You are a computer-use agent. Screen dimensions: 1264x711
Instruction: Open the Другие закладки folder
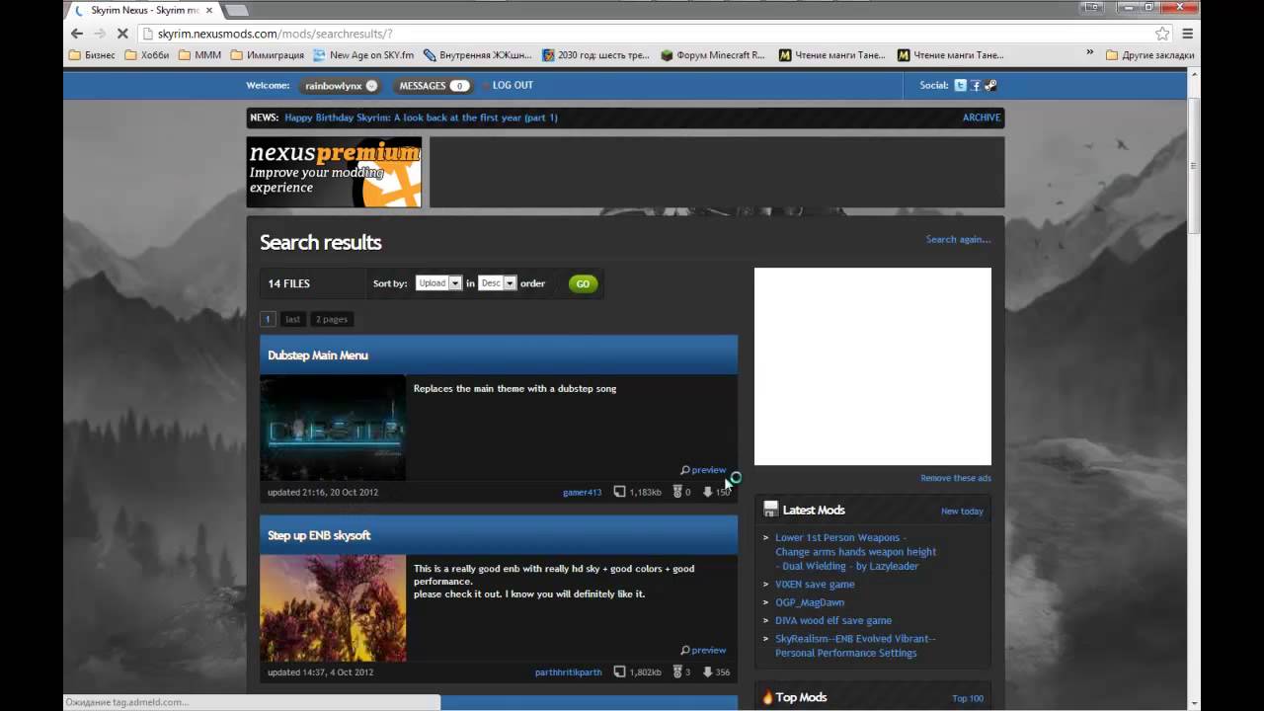point(1149,55)
